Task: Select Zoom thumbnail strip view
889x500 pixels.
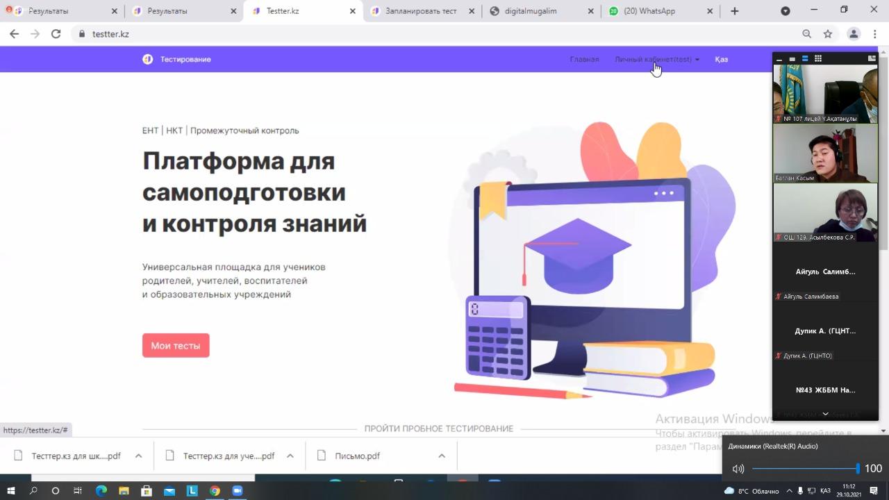Action: point(805,59)
